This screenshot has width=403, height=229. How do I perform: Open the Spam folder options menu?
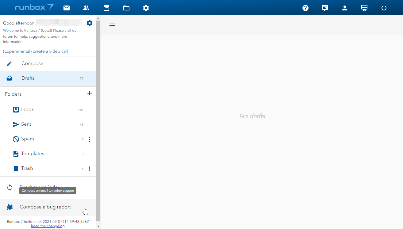point(89,139)
